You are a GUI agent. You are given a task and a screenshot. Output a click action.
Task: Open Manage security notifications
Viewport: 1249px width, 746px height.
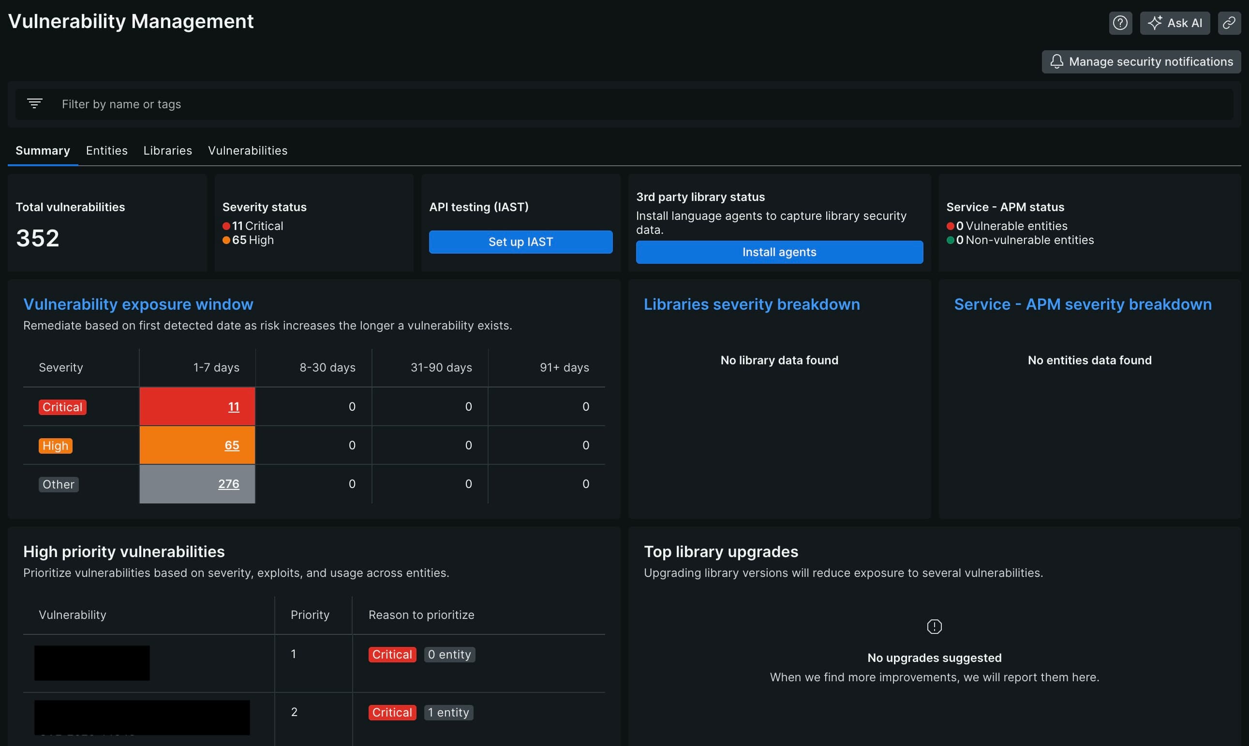[x=1141, y=61]
